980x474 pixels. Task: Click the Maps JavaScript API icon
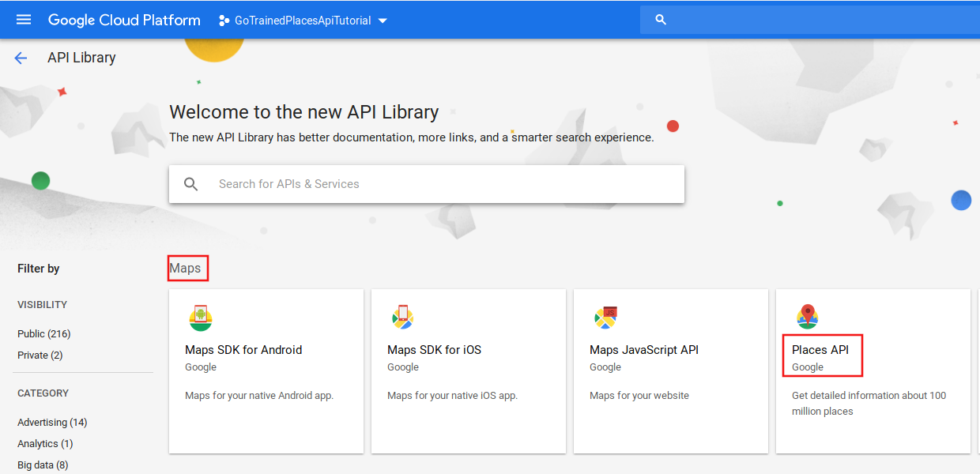coord(605,318)
